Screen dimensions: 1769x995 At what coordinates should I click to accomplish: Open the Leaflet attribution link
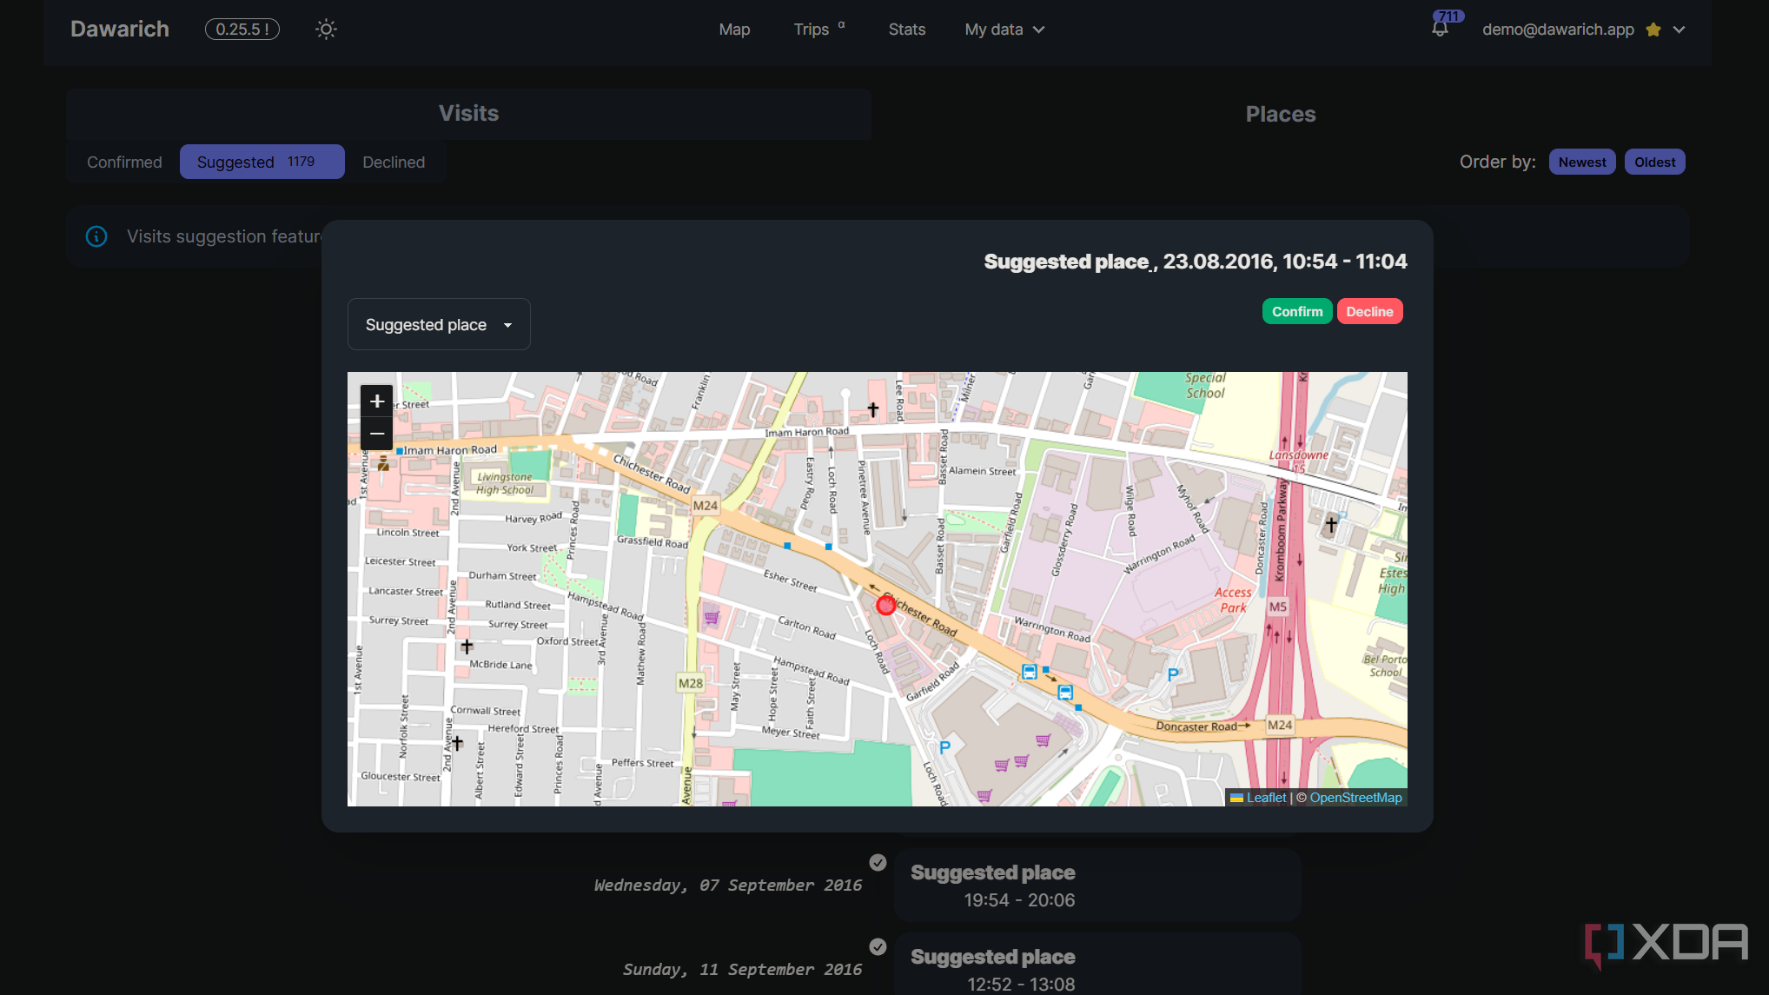click(x=1266, y=798)
